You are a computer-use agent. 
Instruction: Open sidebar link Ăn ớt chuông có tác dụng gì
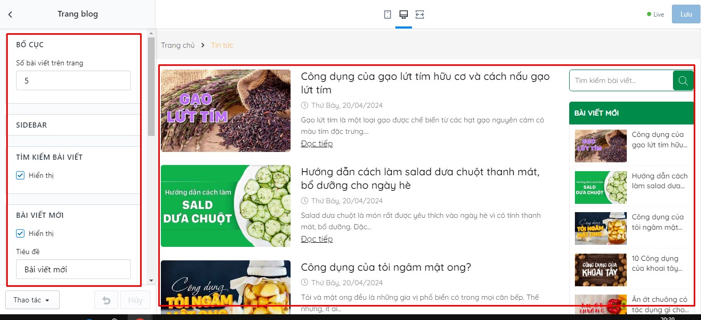point(660,304)
